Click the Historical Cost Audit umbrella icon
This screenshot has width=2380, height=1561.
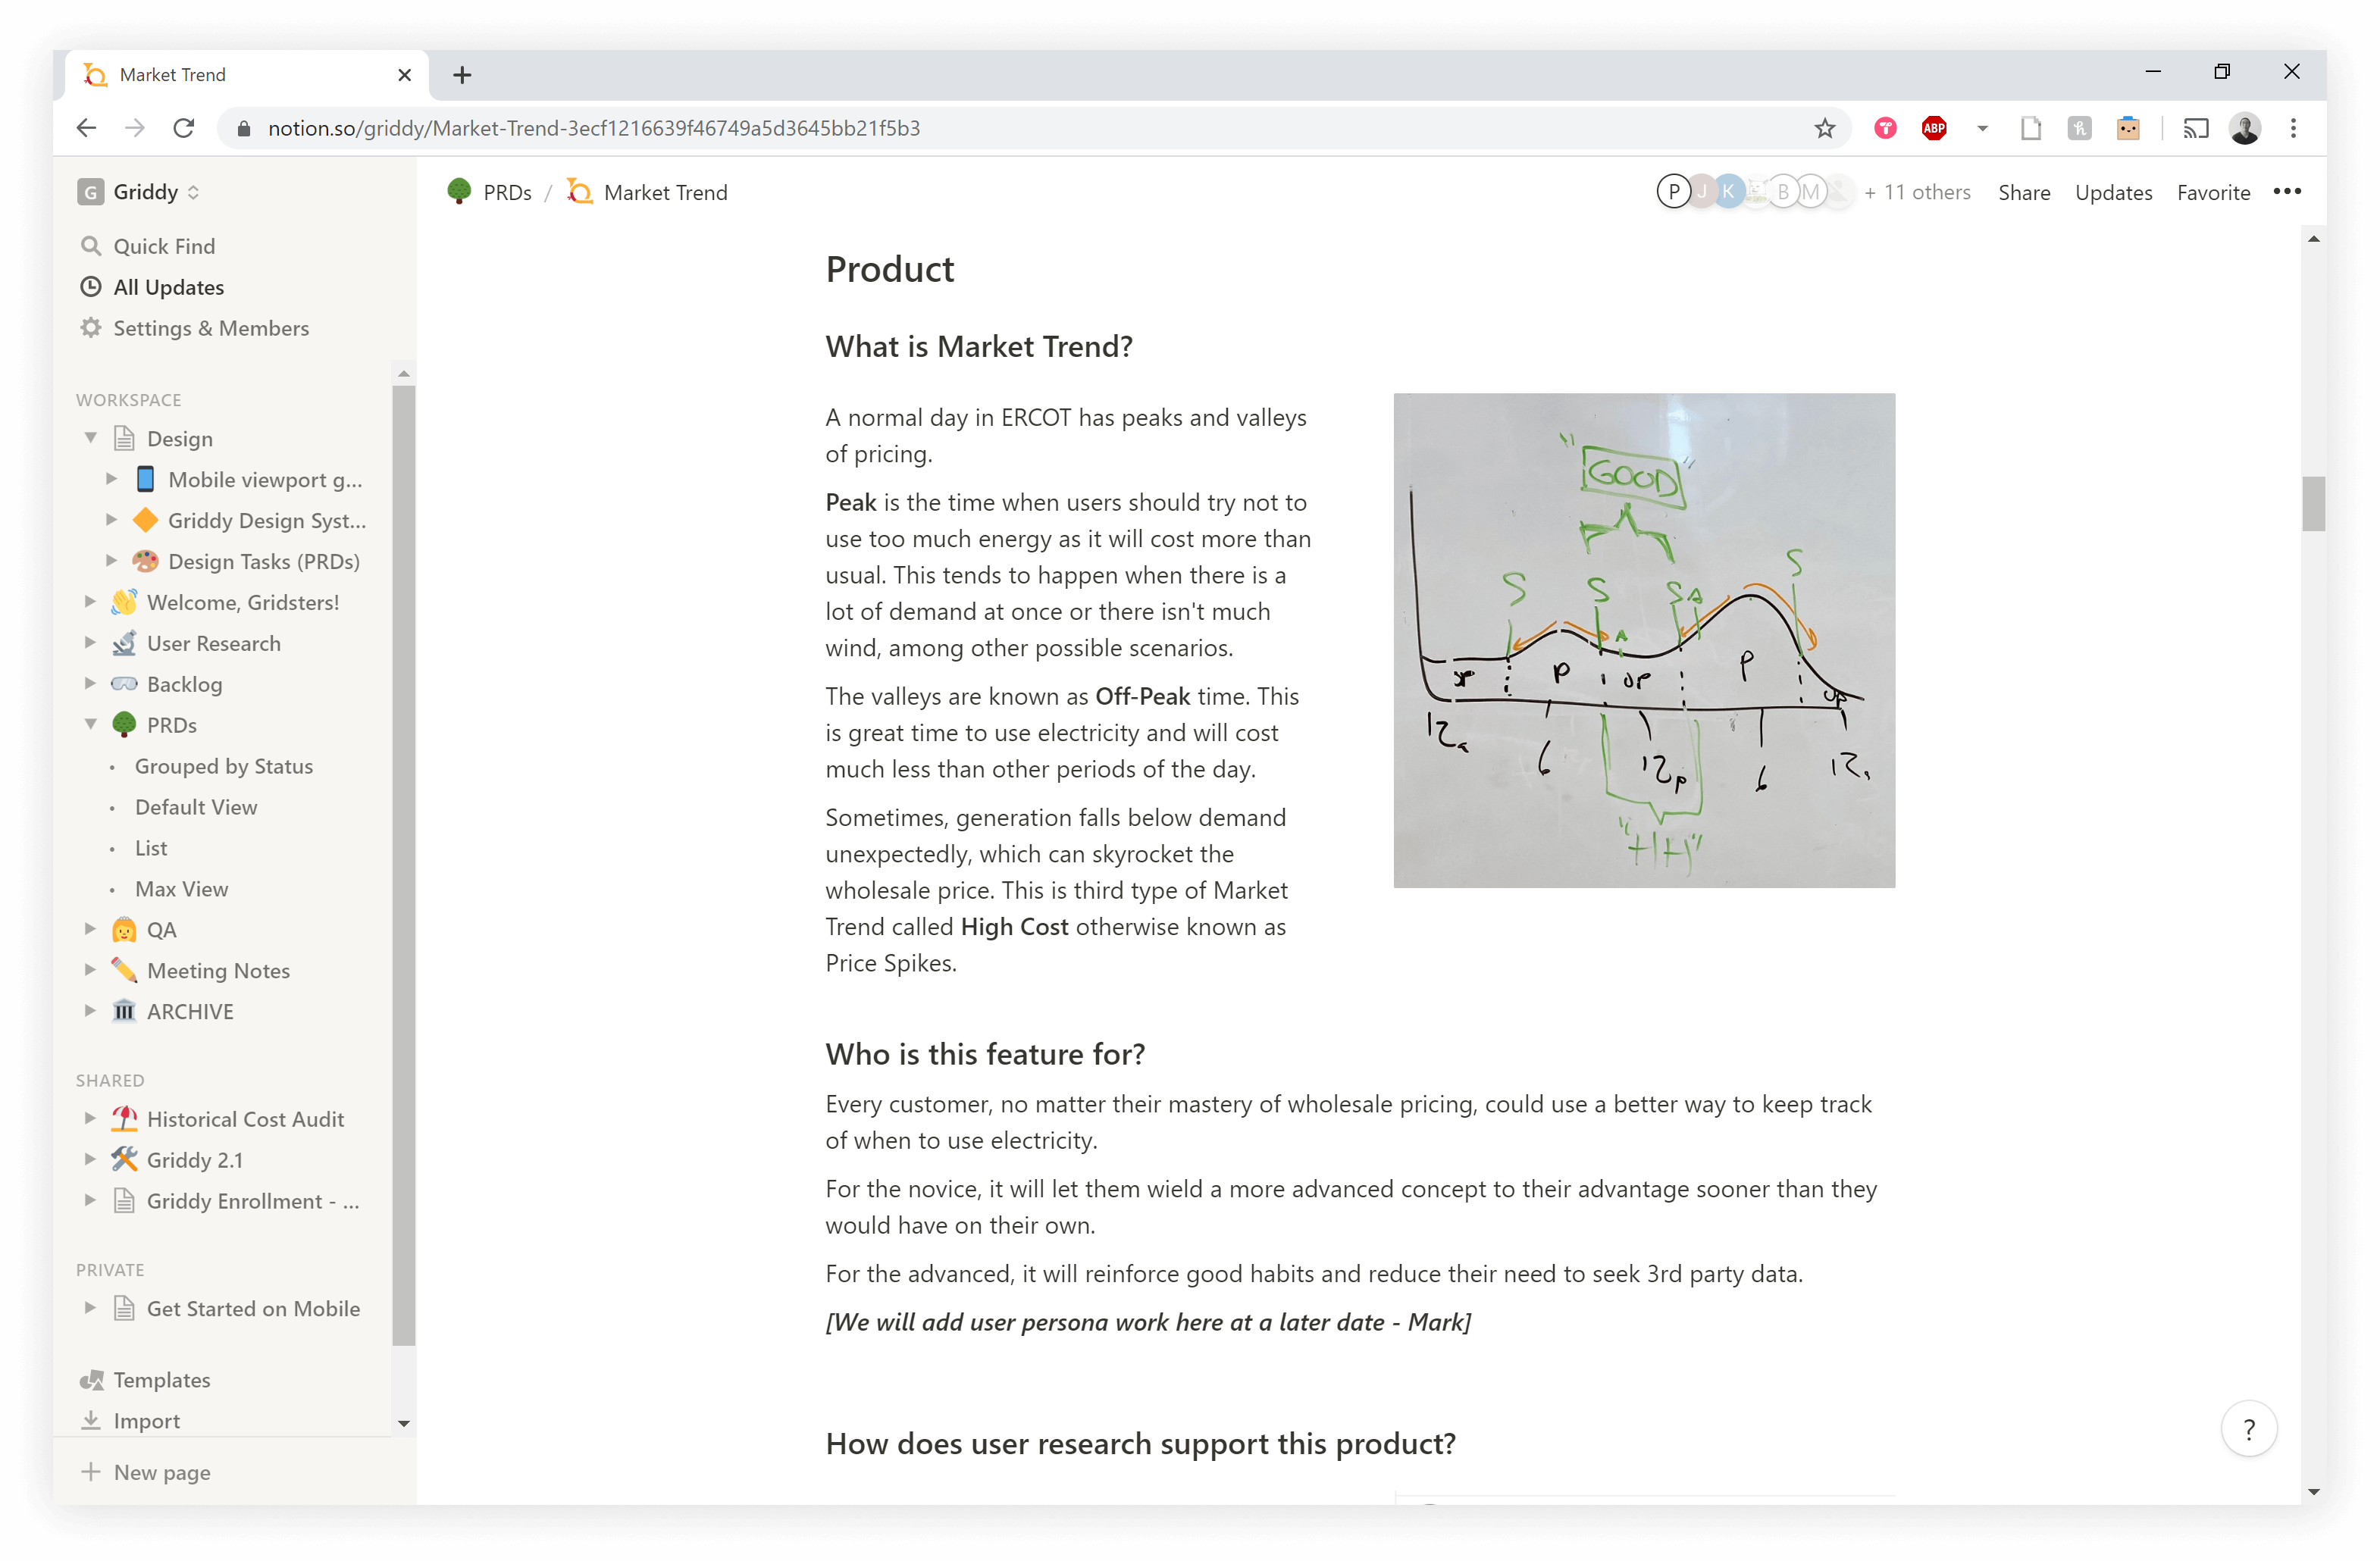click(x=124, y=1119)
